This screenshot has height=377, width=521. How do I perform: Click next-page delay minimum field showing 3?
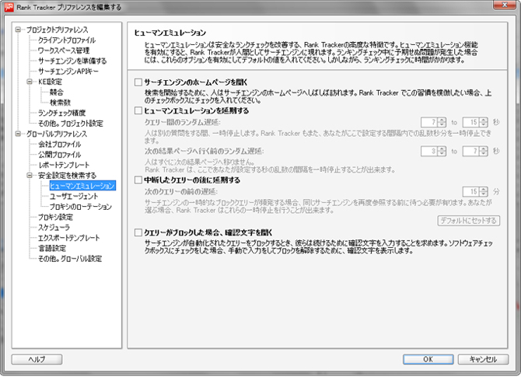[x=429, y=152]
